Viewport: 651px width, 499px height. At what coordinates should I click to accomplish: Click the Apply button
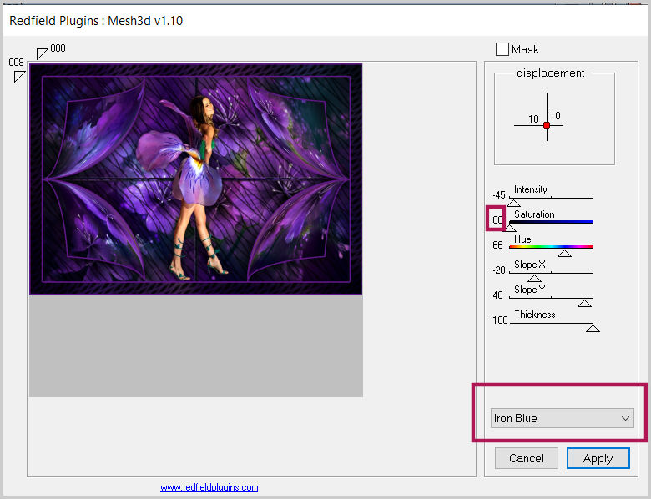coord(598,458)
